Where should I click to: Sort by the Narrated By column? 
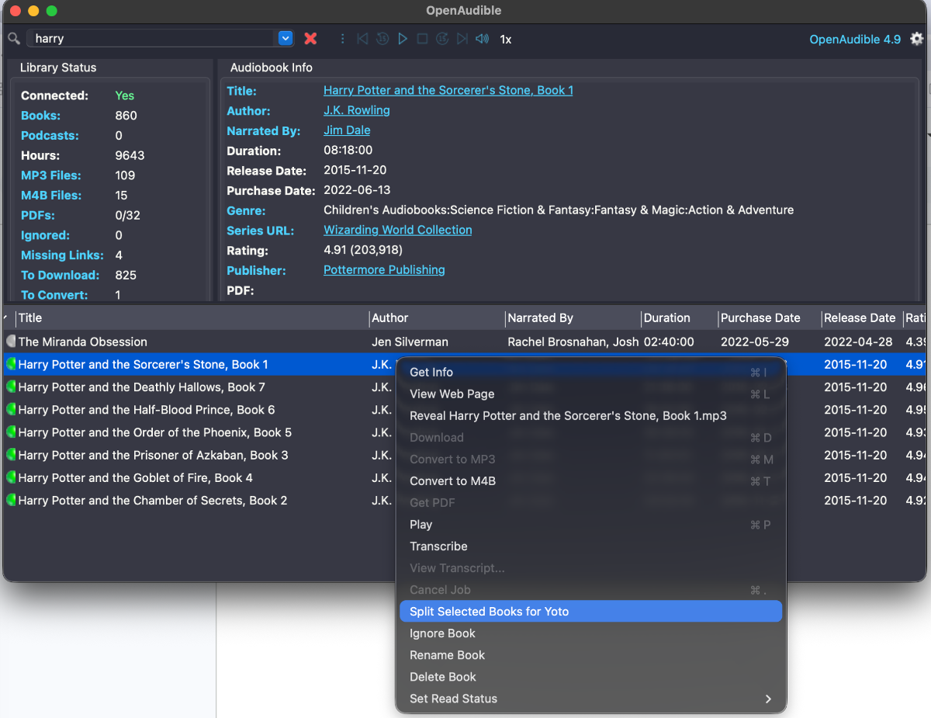[x=573, y=318]
